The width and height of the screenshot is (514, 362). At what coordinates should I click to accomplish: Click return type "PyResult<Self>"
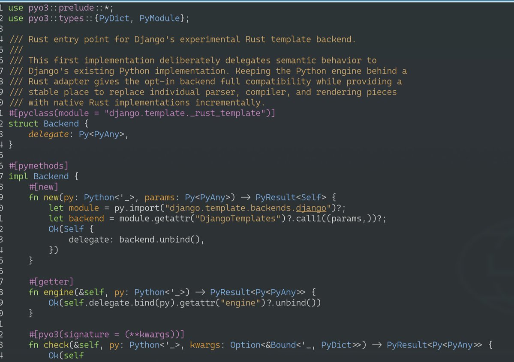(291, 197)
